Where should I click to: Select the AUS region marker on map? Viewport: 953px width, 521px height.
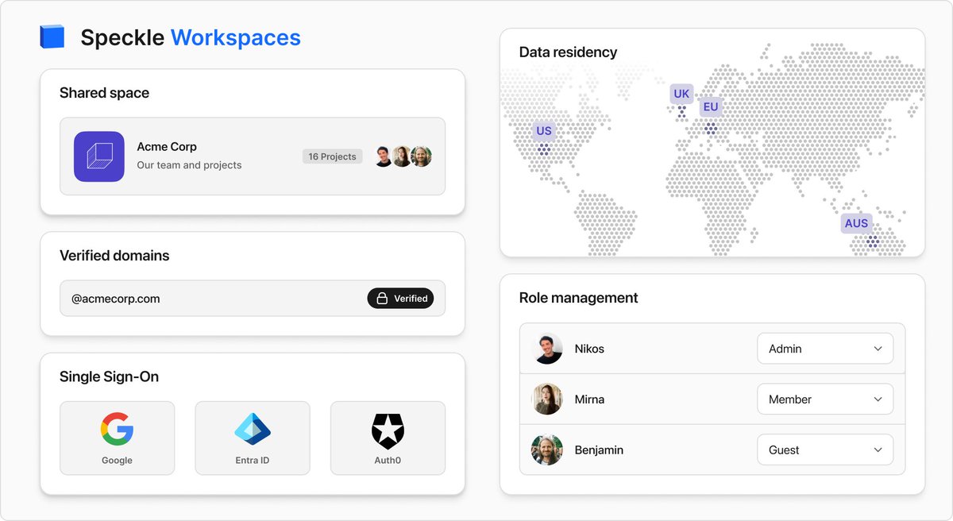(x=856, y=223)
